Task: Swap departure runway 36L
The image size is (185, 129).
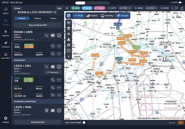Action: (x=53, y=46)
